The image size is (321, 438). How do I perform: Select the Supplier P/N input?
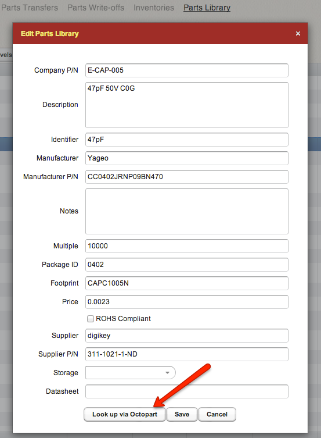pos(187,354)
